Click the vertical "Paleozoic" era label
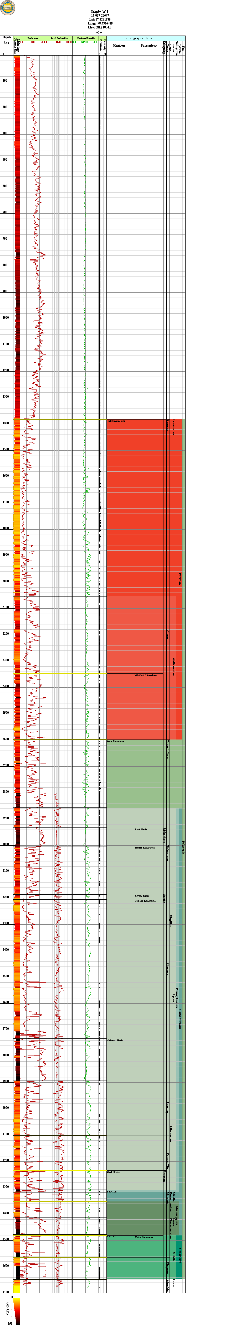251x1326 pixels. coord(183,847)
